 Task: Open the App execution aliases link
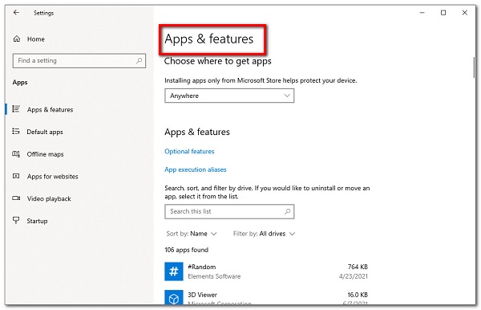pos(196,169)
